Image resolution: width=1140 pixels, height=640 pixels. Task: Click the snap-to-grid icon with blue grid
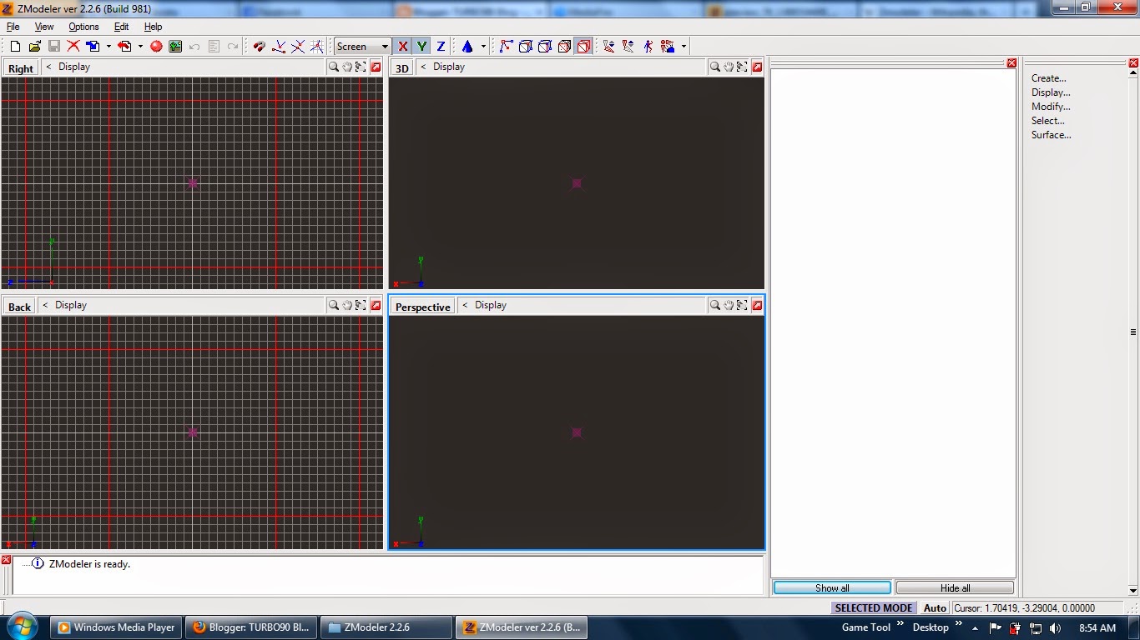pyautogui.click(x=316, y=47)
